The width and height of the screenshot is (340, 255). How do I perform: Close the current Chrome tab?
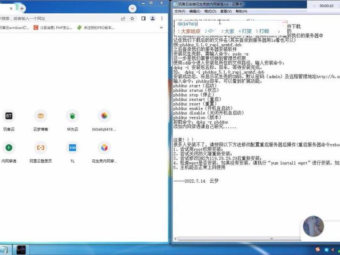[11, 8]
